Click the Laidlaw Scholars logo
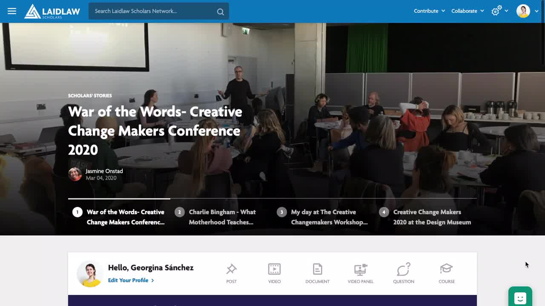The height and width of the screenshot is (306, 545). pyautogui.click(x=52, y=11)
